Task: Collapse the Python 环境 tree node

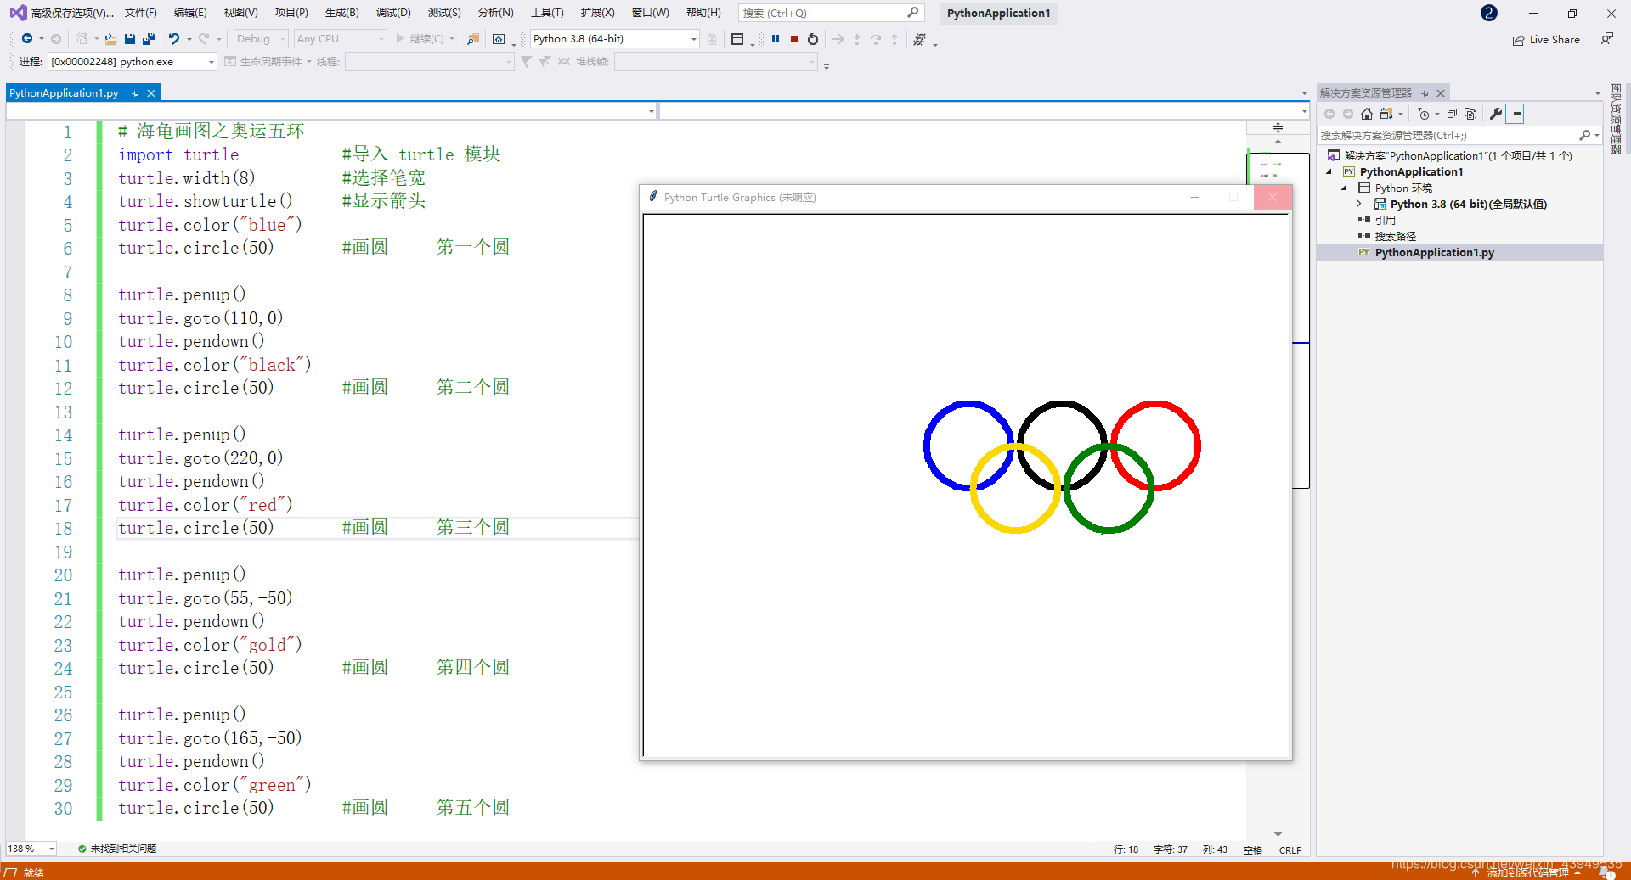Action: 1345,188
